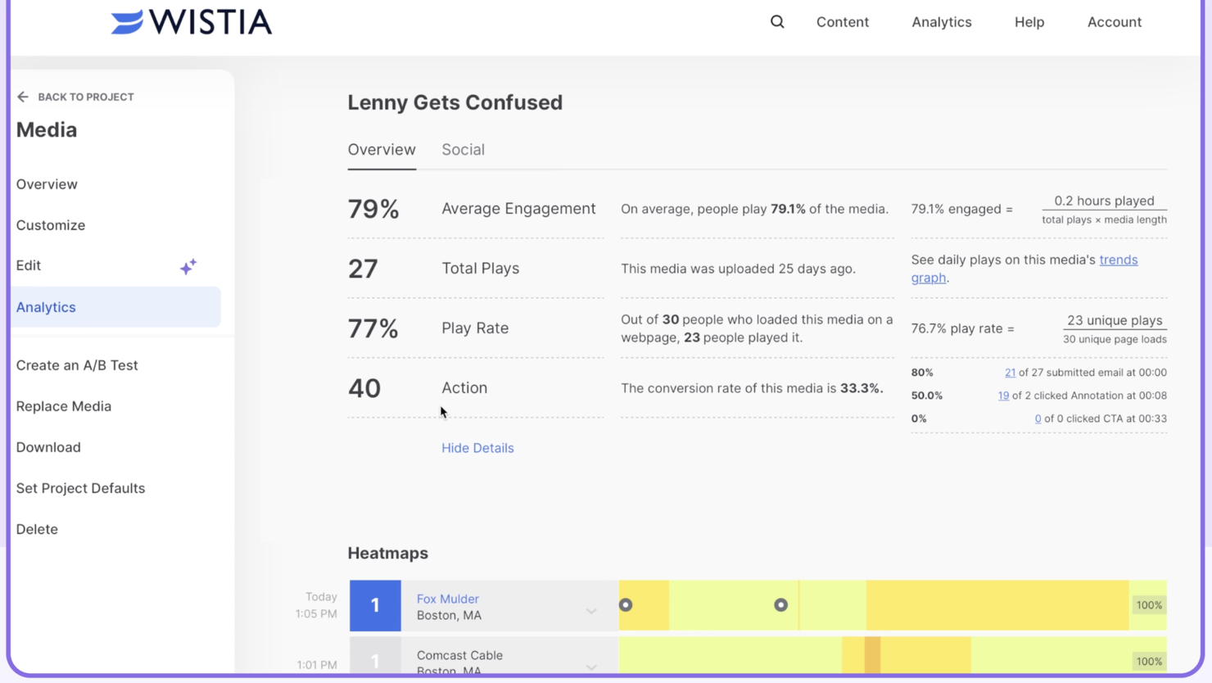Click Delete in the sidebar

pyautogui.click(x=37, y=529)
